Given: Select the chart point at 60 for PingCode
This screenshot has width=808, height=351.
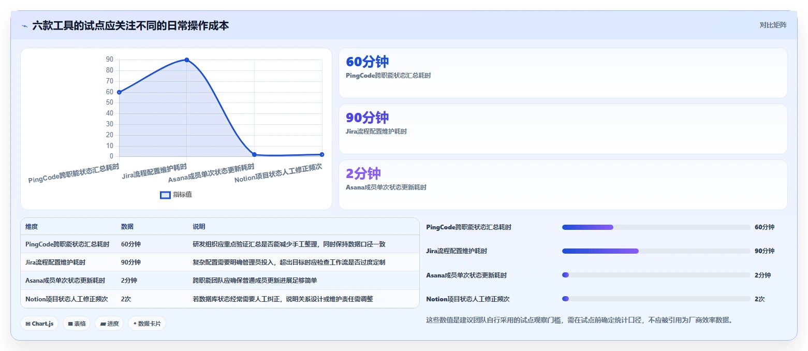Looking at the screenshot, I should click(119, 92).
